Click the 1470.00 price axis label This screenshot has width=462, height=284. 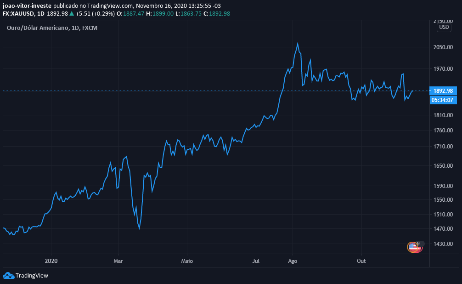click(x=443, y=228)
